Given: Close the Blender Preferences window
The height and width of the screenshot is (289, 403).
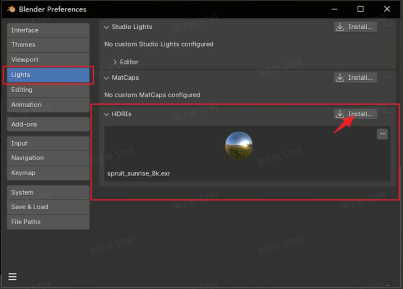Looking at the screenshot, I should click(x=387, y=9).
